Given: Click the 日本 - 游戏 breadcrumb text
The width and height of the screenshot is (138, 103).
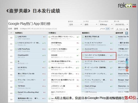Looking at the screenshot, I should click(x=13, y=29).
